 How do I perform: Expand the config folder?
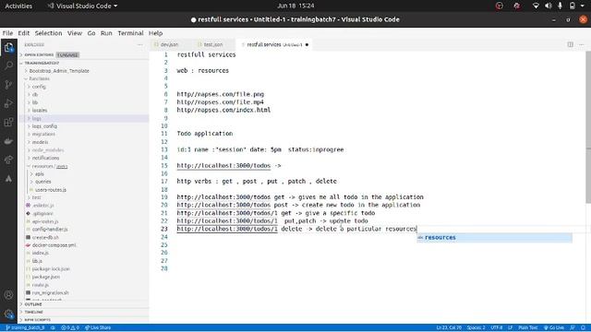click(x=39, y=87)
